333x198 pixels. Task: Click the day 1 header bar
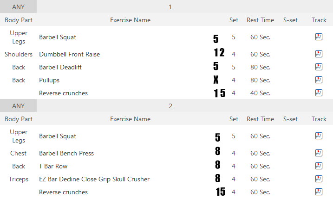(x=170, y=7)
